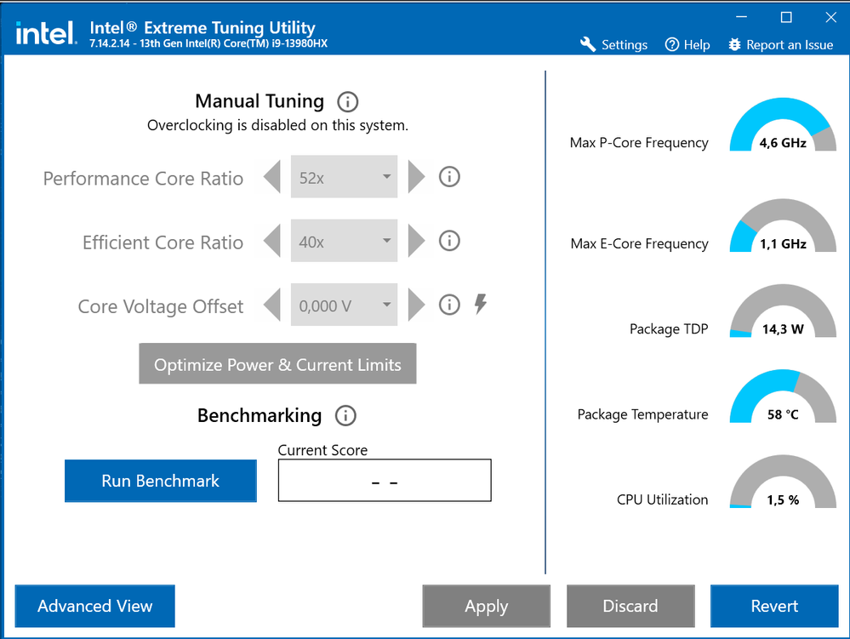Screen dimensions: 850x639
Task: Click the 'Performance Core Ratio' label
Action: [143, 179]
